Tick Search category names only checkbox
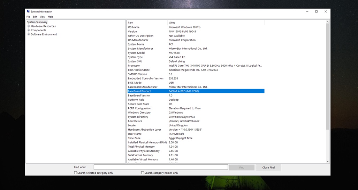 coord(143,173)
